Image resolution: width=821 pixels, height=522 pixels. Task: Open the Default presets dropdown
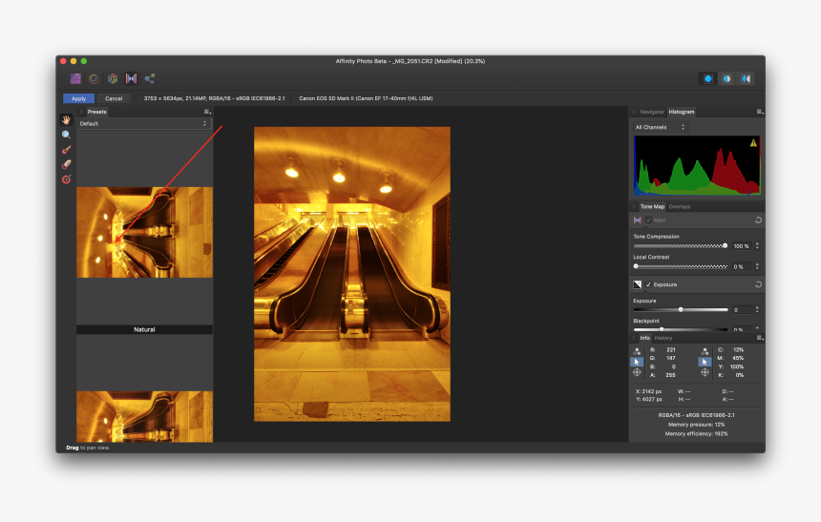(143, 124)
